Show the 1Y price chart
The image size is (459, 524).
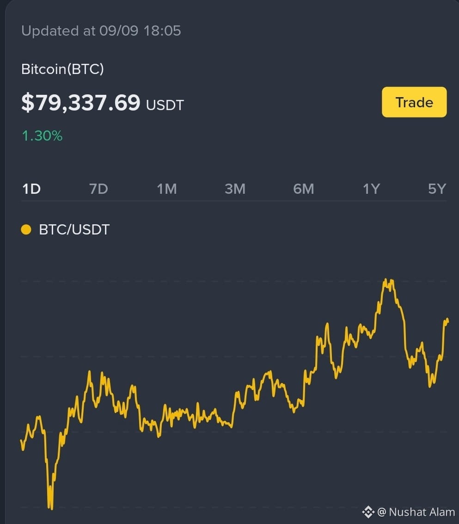372,189
